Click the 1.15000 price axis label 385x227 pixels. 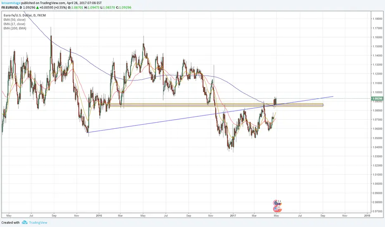coord(378,46)
